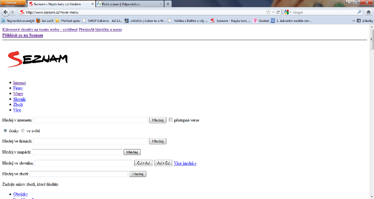Open the Seznam bookmark in bookmarks bar
The width and height of the screenshot is (374, 199).
[x=230, y=21]
